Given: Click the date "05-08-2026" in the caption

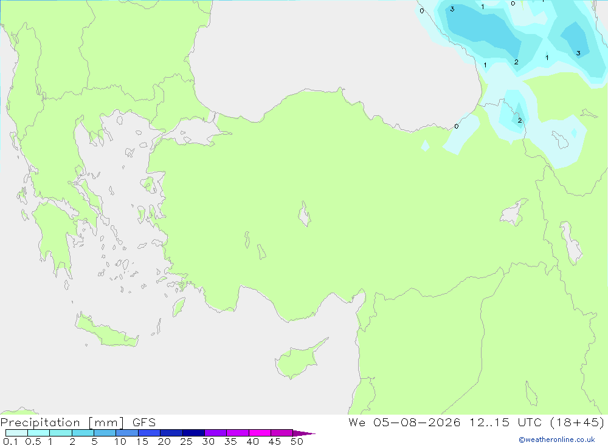Looking at the screenshot, I should coord(417,422).
